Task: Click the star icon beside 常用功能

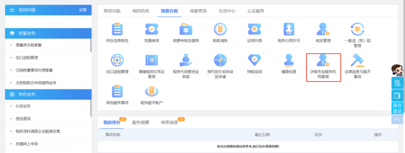Action: (x=12, y=10)
